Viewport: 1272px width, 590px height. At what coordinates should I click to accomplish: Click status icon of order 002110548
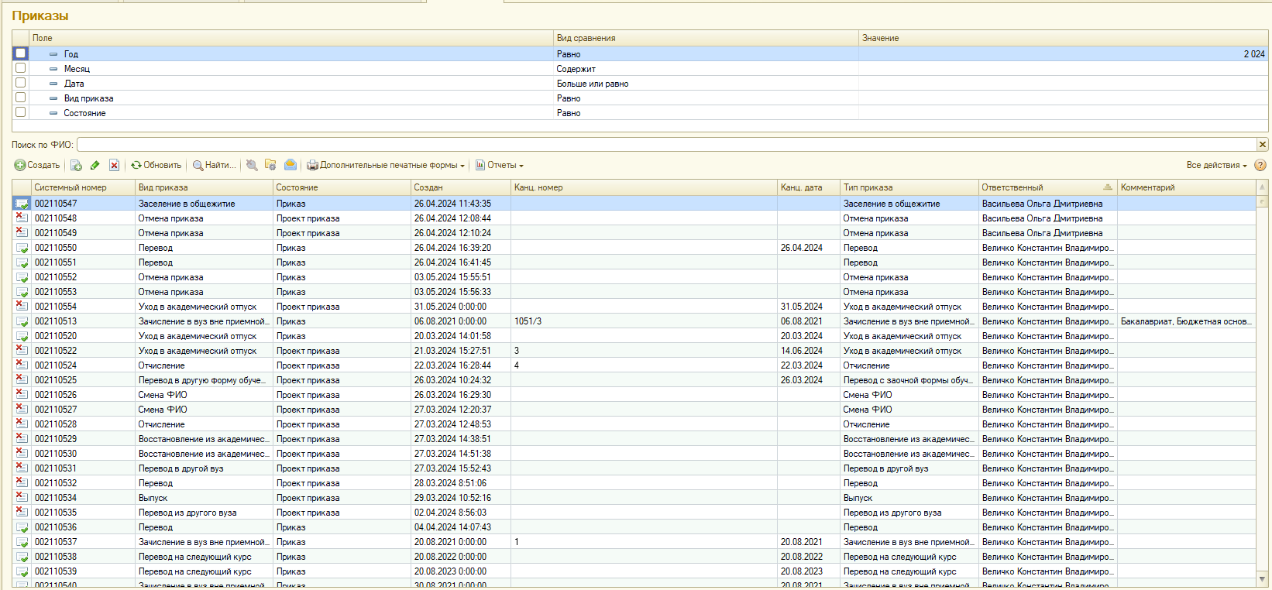tap(22, 218)
